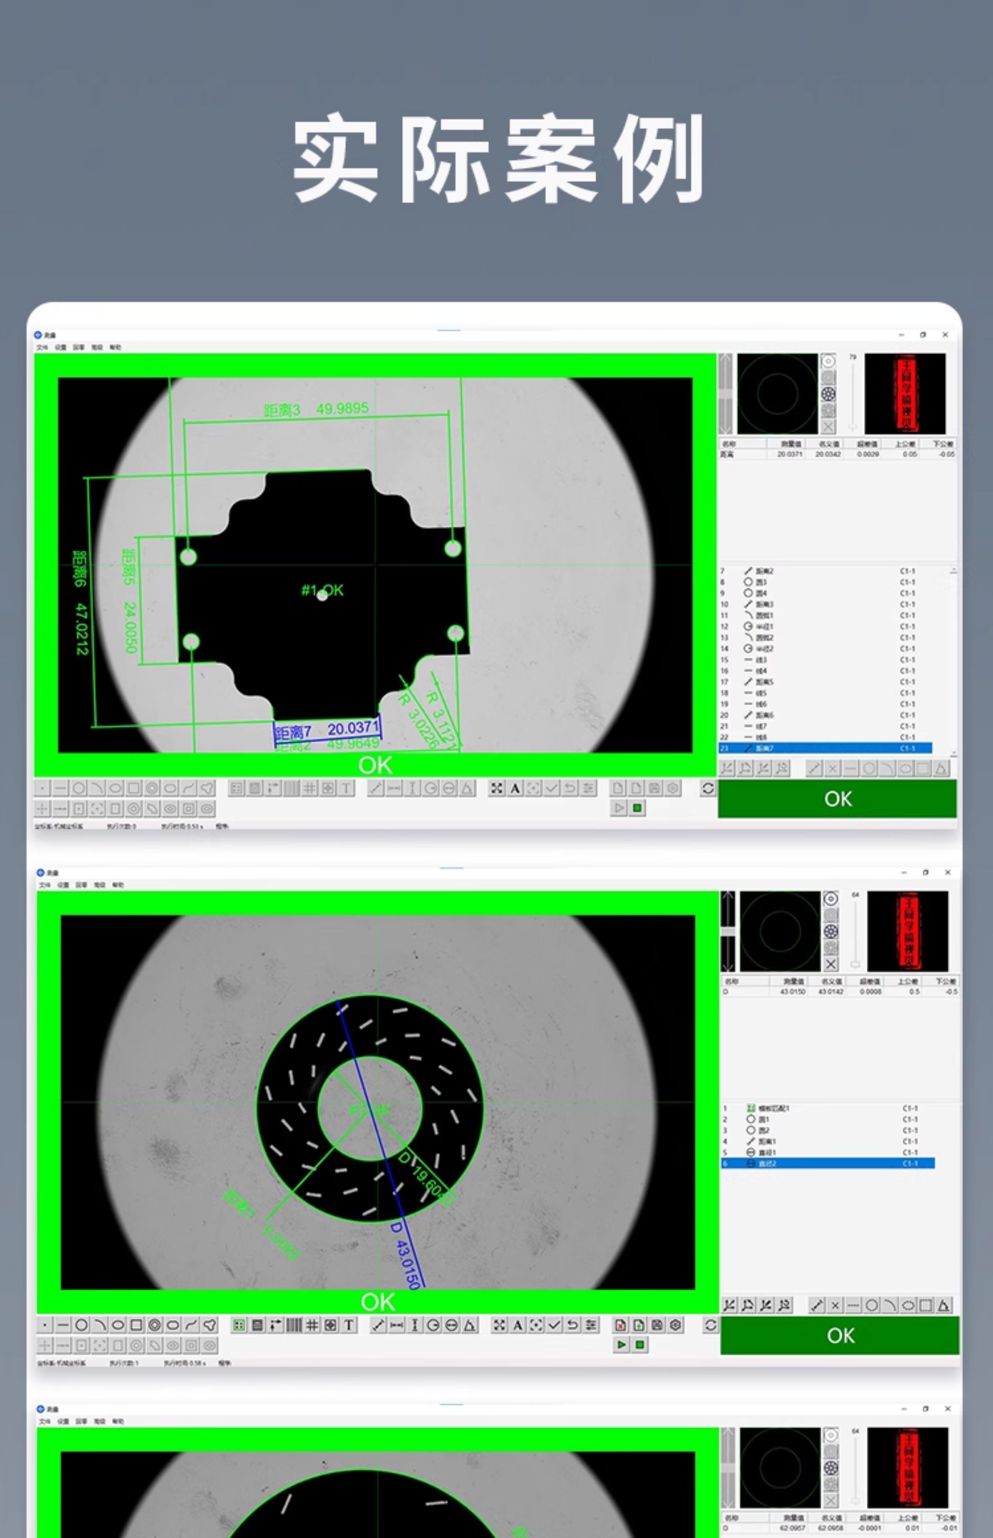Click the grid '#' icon in the top window toolbar
This screenshot has height=1538, width=993.
310,788
